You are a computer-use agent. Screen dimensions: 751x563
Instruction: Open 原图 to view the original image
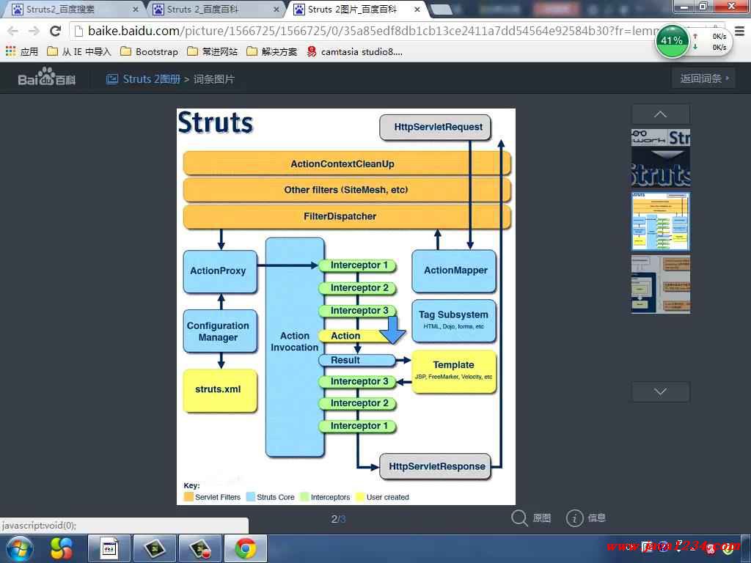[542, 518]
